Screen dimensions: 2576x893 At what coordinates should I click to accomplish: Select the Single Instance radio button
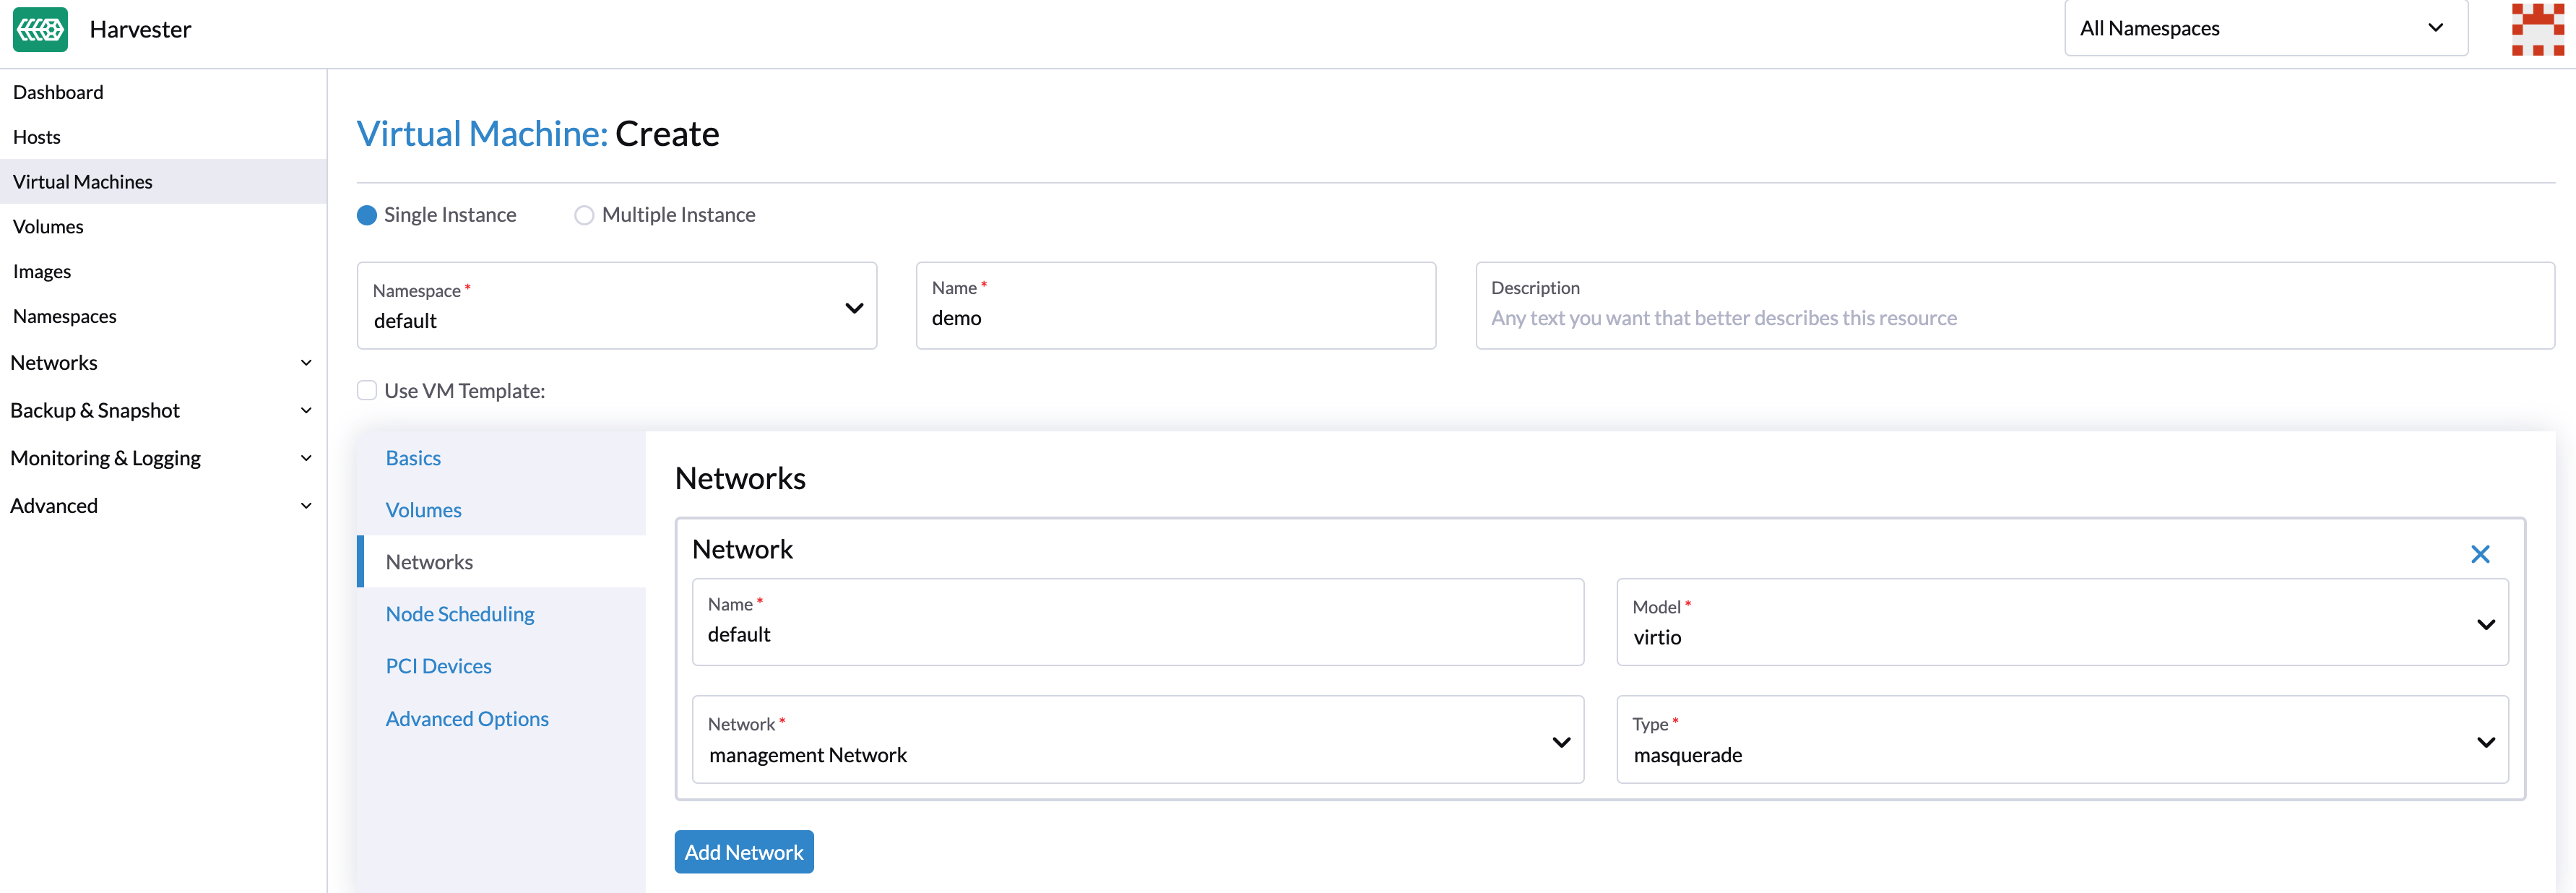(x=367, y=214)
